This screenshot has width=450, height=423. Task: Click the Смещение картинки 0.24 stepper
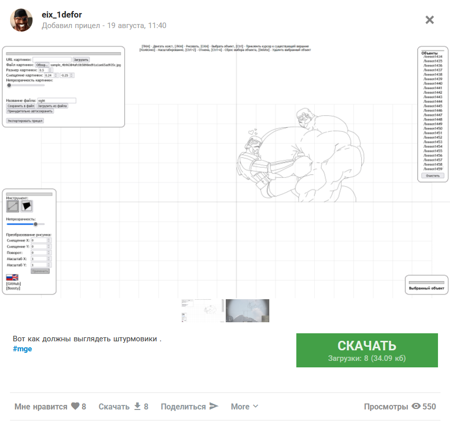click(52, 75)
